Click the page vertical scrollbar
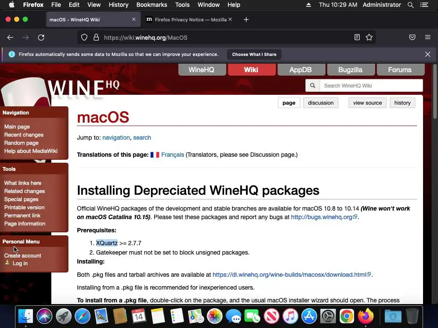The image size is (438, 328). click(x=435, y=92)
